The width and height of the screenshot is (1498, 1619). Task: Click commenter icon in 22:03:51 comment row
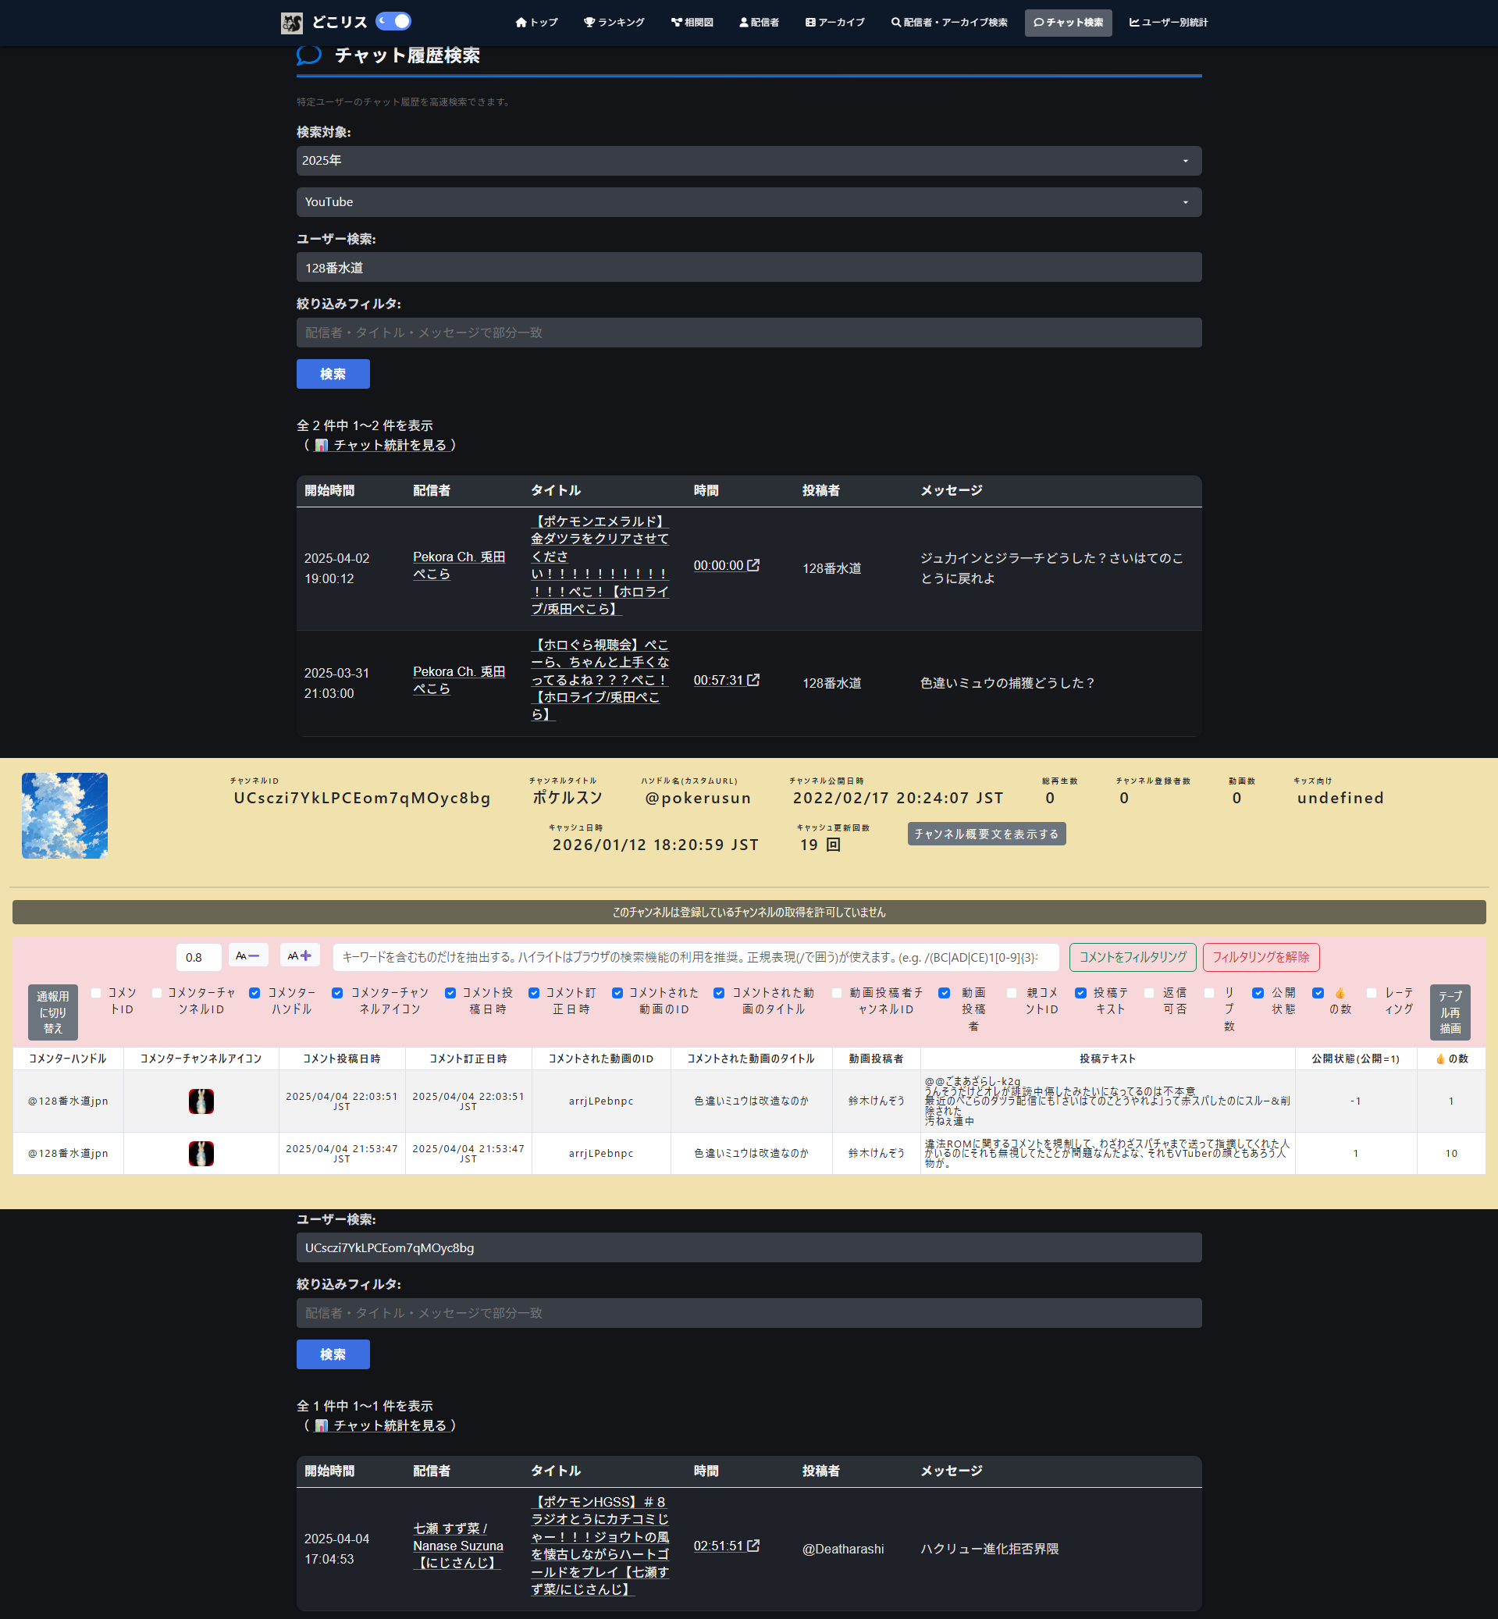tap(201, 1101)
